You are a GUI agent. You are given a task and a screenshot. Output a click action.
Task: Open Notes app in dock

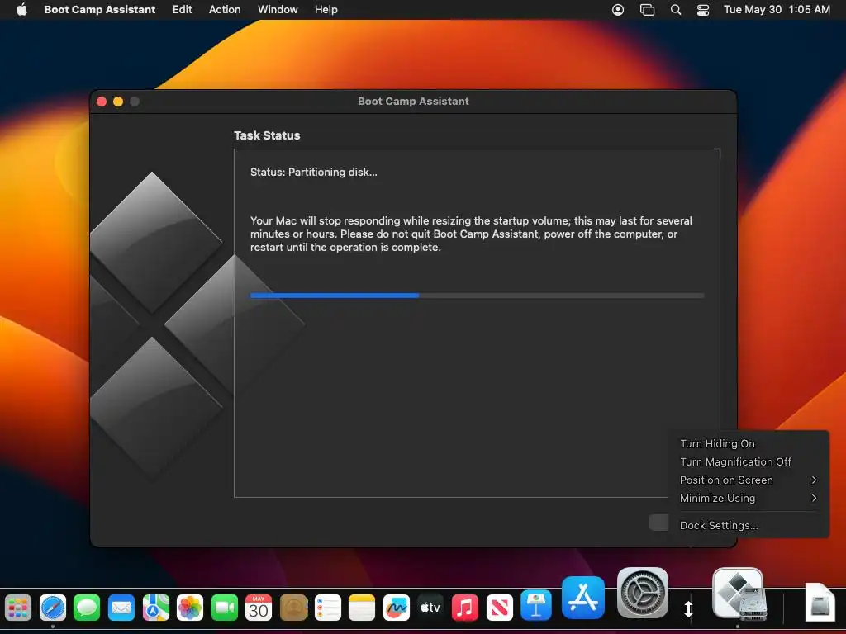(x=362, y=608)
